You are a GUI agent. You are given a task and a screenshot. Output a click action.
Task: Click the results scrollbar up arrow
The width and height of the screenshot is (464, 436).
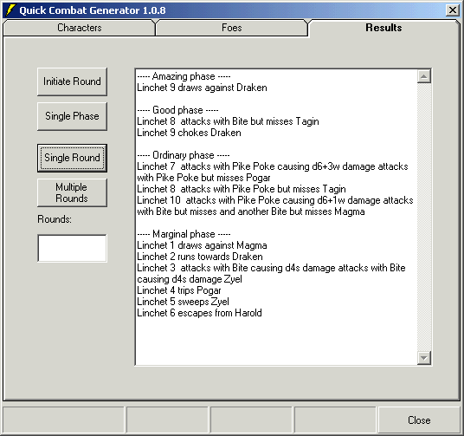[424, 77]
